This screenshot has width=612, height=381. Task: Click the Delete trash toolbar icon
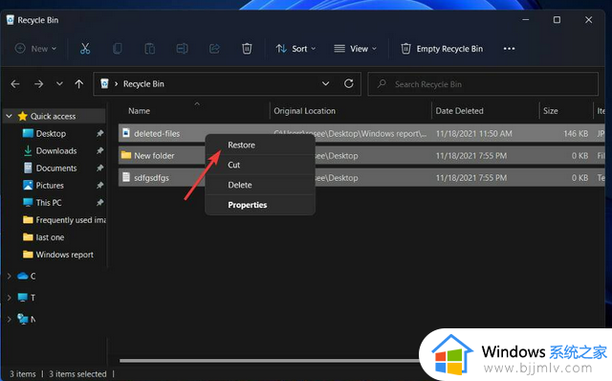(247, 49)
